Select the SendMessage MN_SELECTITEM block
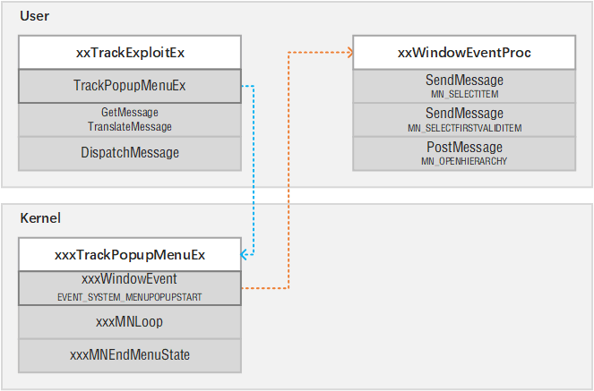The width and height of the screenshot is (594, 391). [x=463, y=86]
